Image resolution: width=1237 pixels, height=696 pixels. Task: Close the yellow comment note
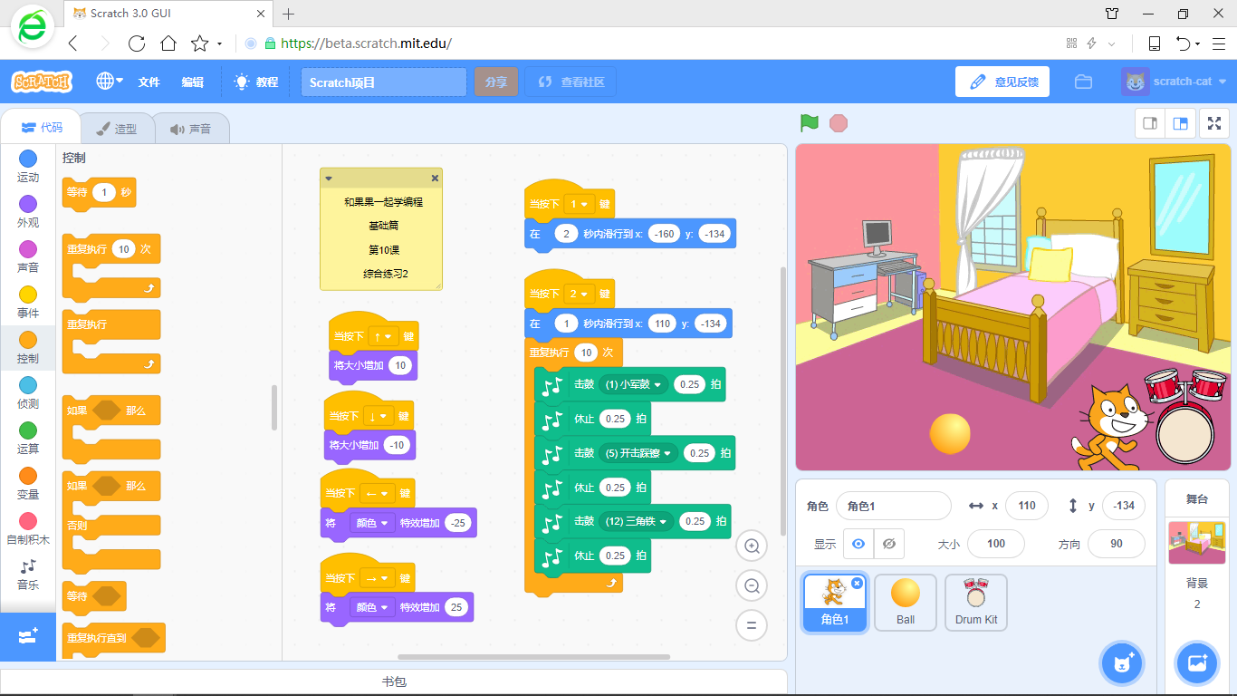coord(435,179)
